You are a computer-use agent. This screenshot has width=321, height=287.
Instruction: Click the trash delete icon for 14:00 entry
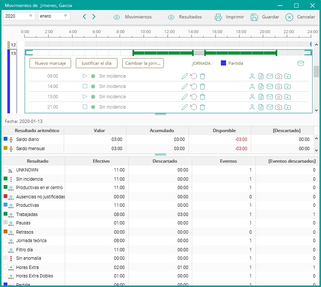tap(202, 86)
